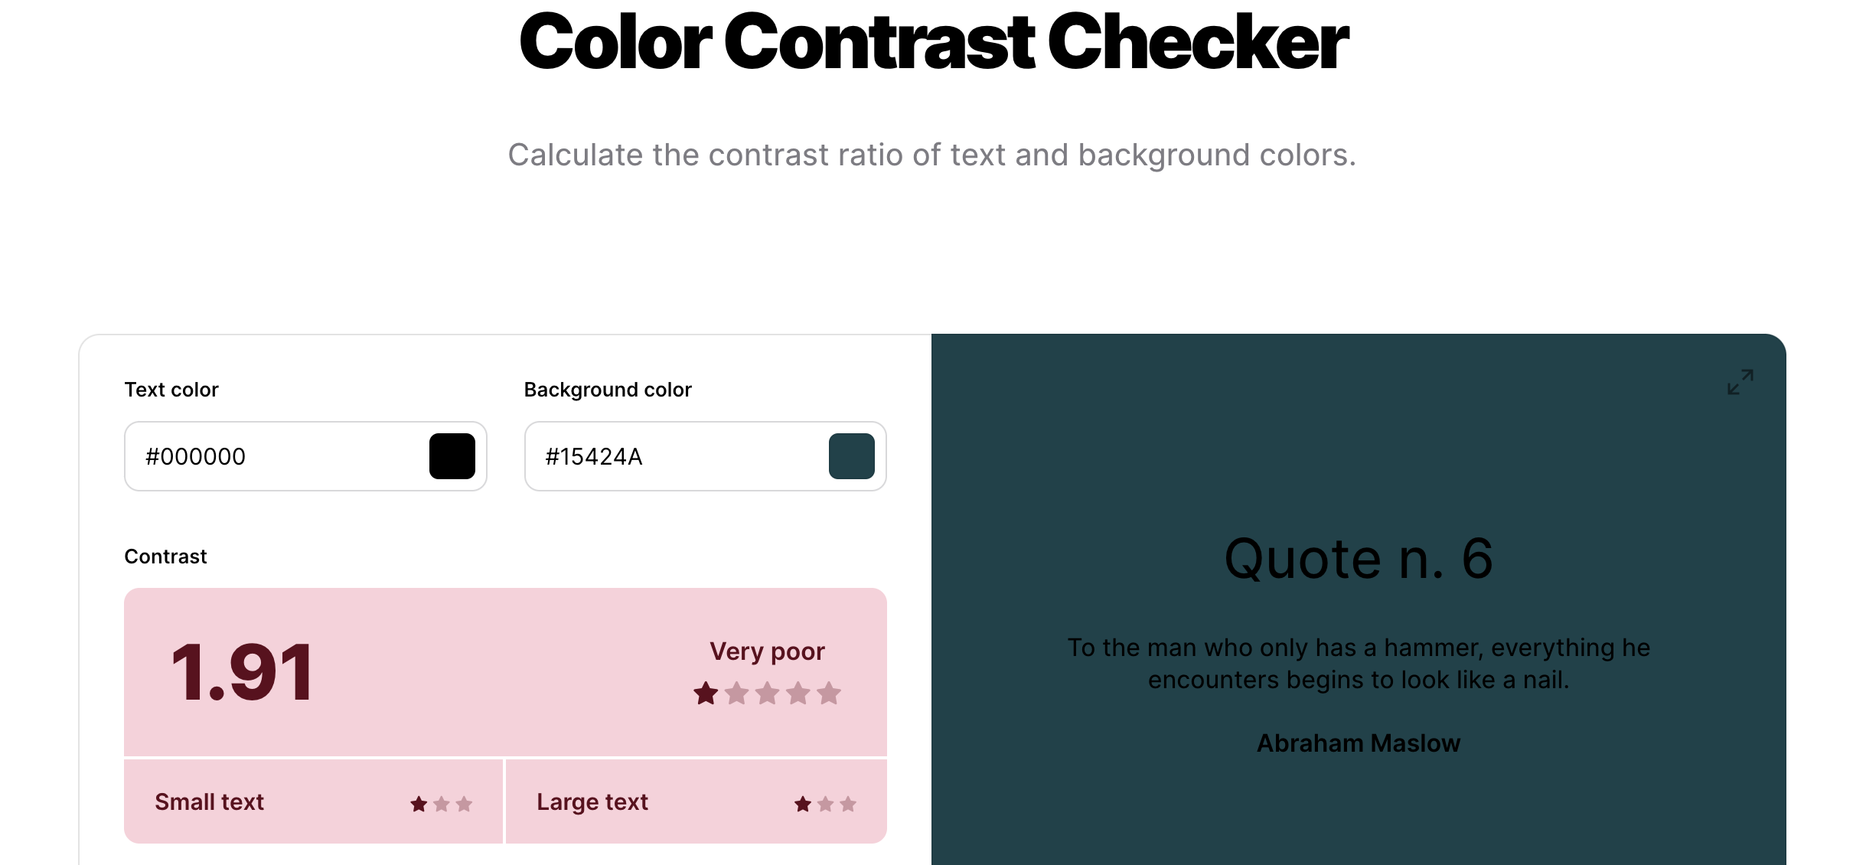Click the #000000 text color field
Image resolution: width=1866 pixels, height=865 pixels.
[x=305, y=456]
